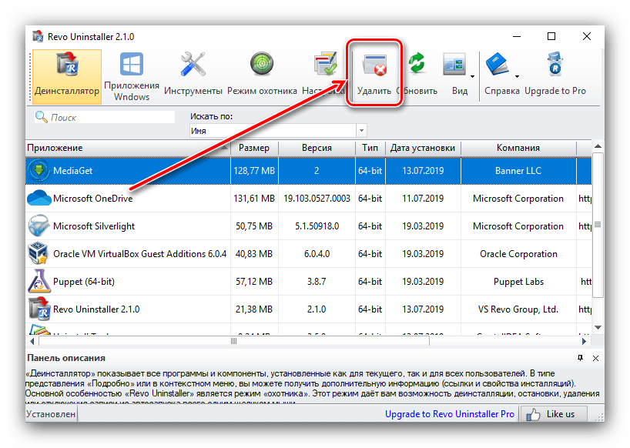The height and width of the screenshot is (448, 630).
Task: Expand the Вид dropdown arrow
Action: tap(473, 76)
